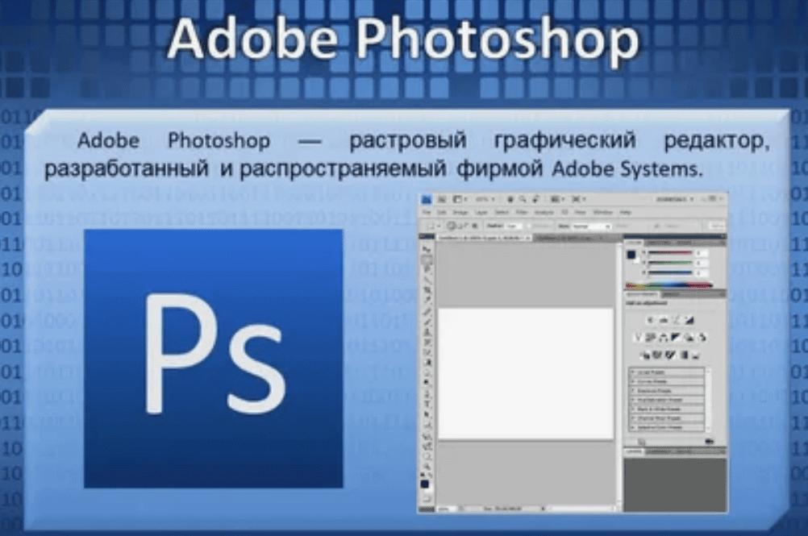
Task: Add an Exposure adjustment
Action: click(689, 320)
